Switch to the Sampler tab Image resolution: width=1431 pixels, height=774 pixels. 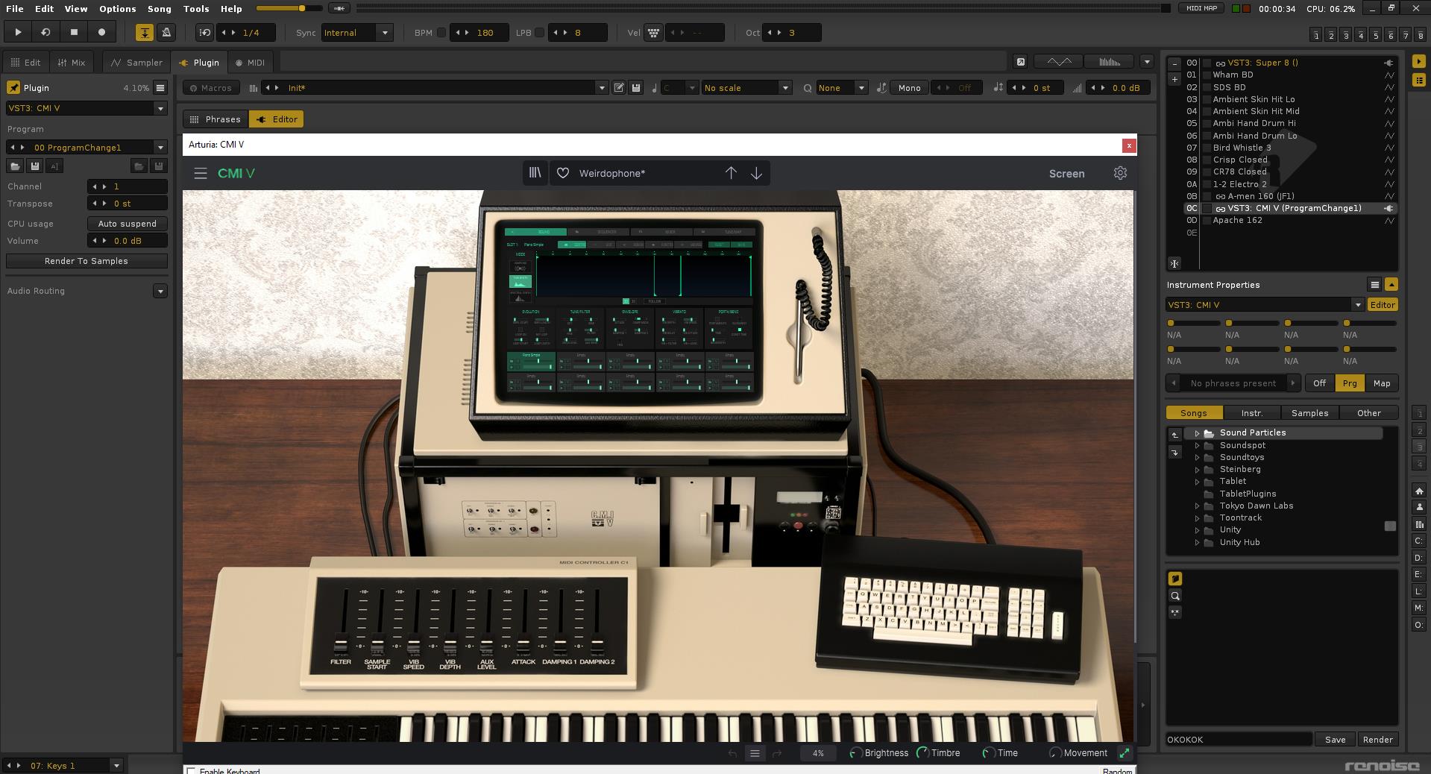click(136, 63)
